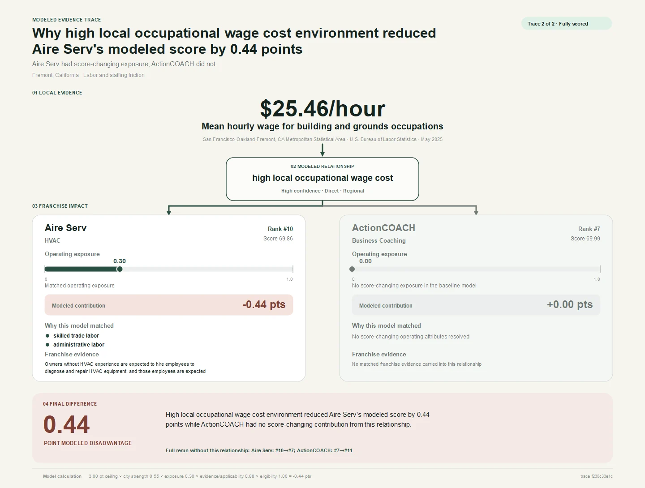Click the Trace 2 of 2 Fully scored badge
This screenshot has height=488, width=645.
click(x=566, y=24)
